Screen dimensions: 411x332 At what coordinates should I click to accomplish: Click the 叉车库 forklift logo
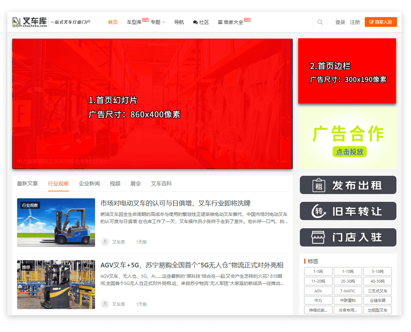click(x=30, y=22)
